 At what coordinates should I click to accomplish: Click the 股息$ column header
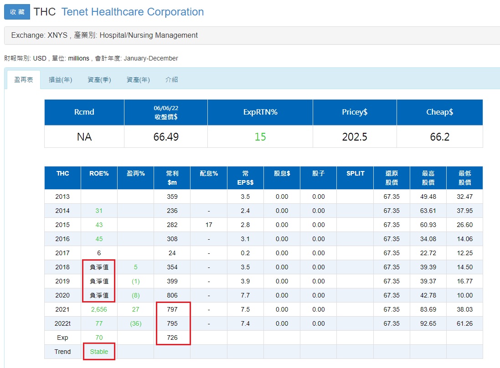coord(282,178)
